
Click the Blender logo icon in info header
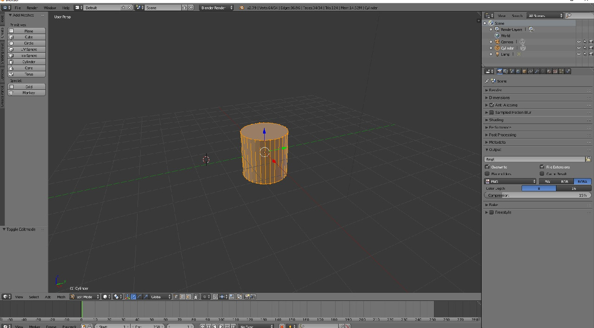tap(242, 8)
